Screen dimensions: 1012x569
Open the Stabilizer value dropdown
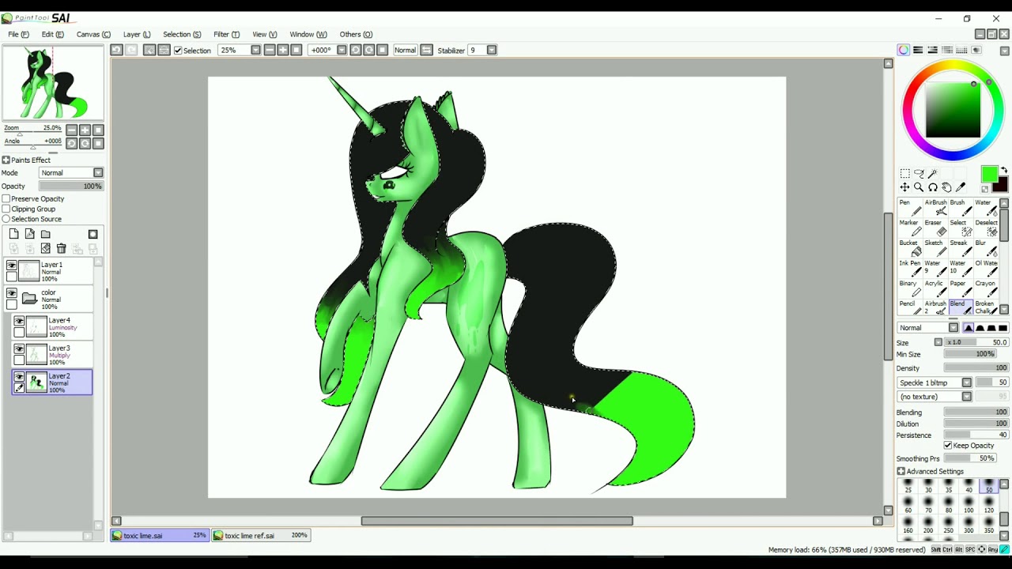[492, 50]
